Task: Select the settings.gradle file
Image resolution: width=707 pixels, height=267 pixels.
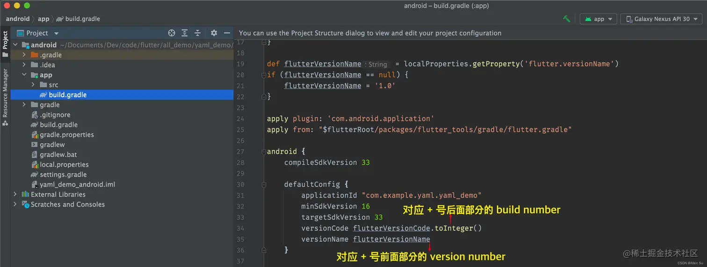Action: (63, 175)
